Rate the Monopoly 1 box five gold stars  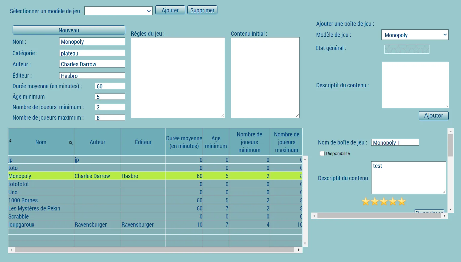402,201
